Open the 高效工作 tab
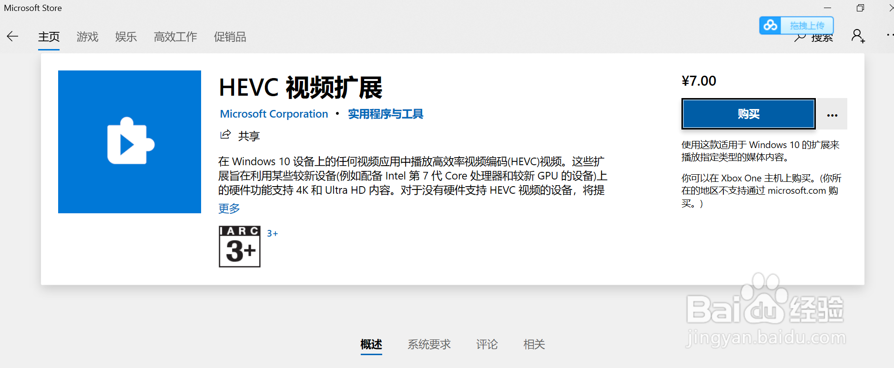The height and width of the screenshot is (368, 894). (x=175, y=37)
